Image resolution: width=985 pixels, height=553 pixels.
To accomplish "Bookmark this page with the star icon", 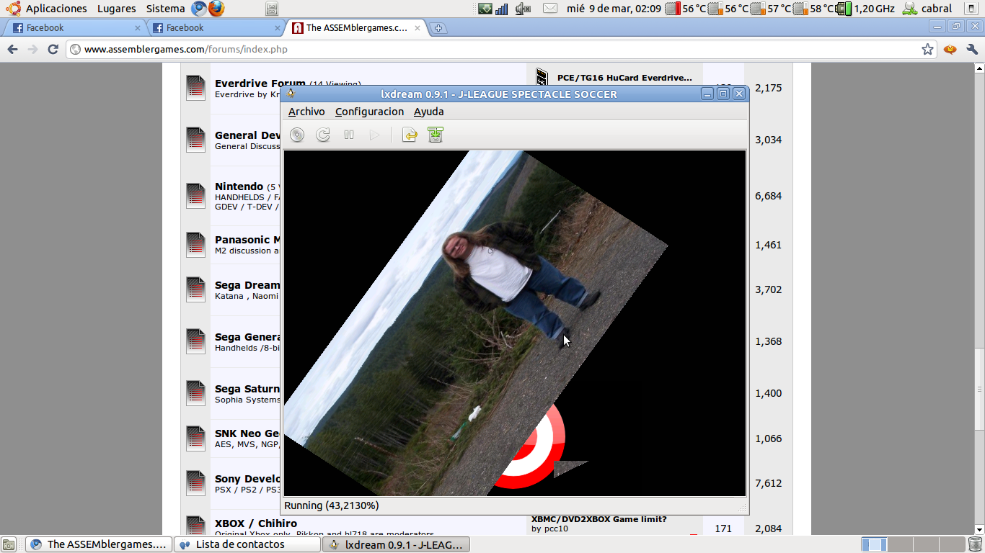I will click(927, 50).
